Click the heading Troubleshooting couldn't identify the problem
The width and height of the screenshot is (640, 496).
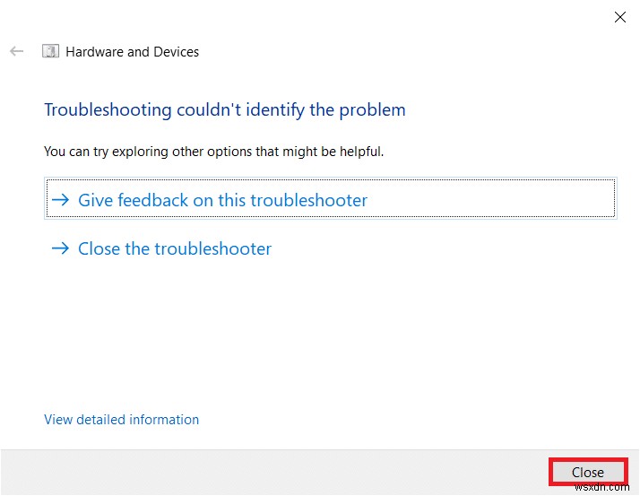[224, 110]
